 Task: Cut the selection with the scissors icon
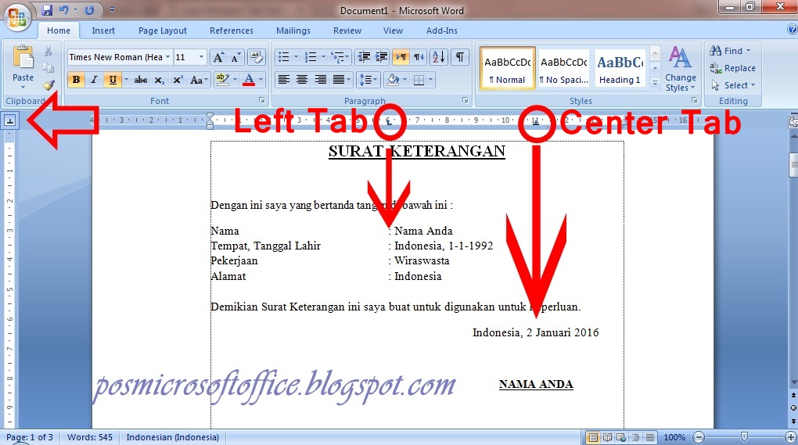[x=49, y=51]
